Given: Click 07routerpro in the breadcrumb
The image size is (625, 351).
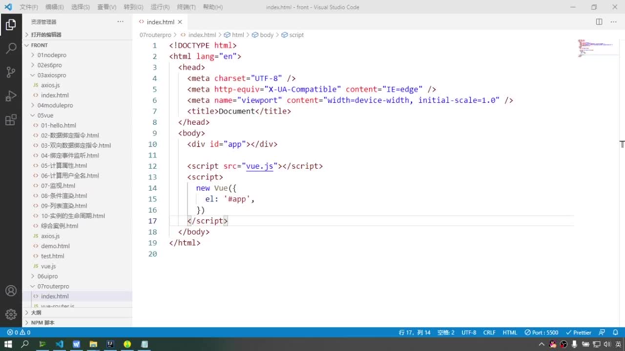Looking at the screenshot, I should tap(155, 35).
